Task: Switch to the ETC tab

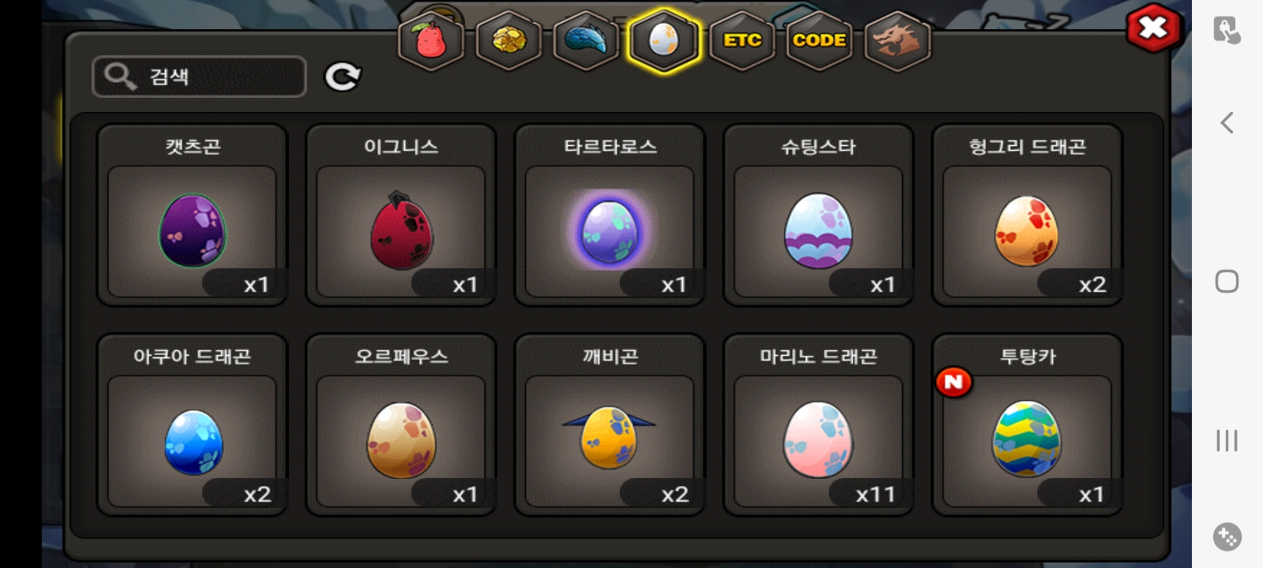Action: 742,40
